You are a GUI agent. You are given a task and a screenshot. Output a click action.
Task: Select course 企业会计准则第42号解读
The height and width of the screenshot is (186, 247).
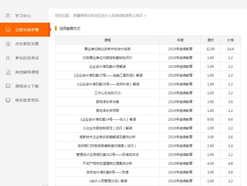[107, 67]
